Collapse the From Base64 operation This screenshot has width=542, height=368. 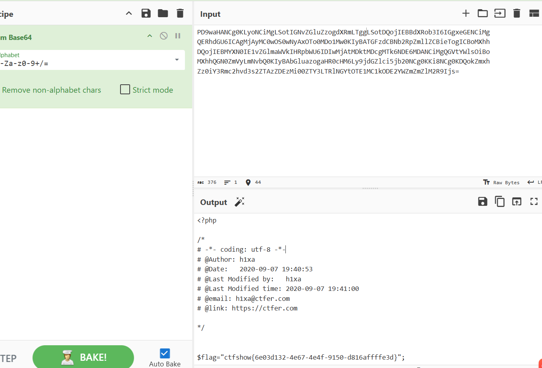pos(150,36)
